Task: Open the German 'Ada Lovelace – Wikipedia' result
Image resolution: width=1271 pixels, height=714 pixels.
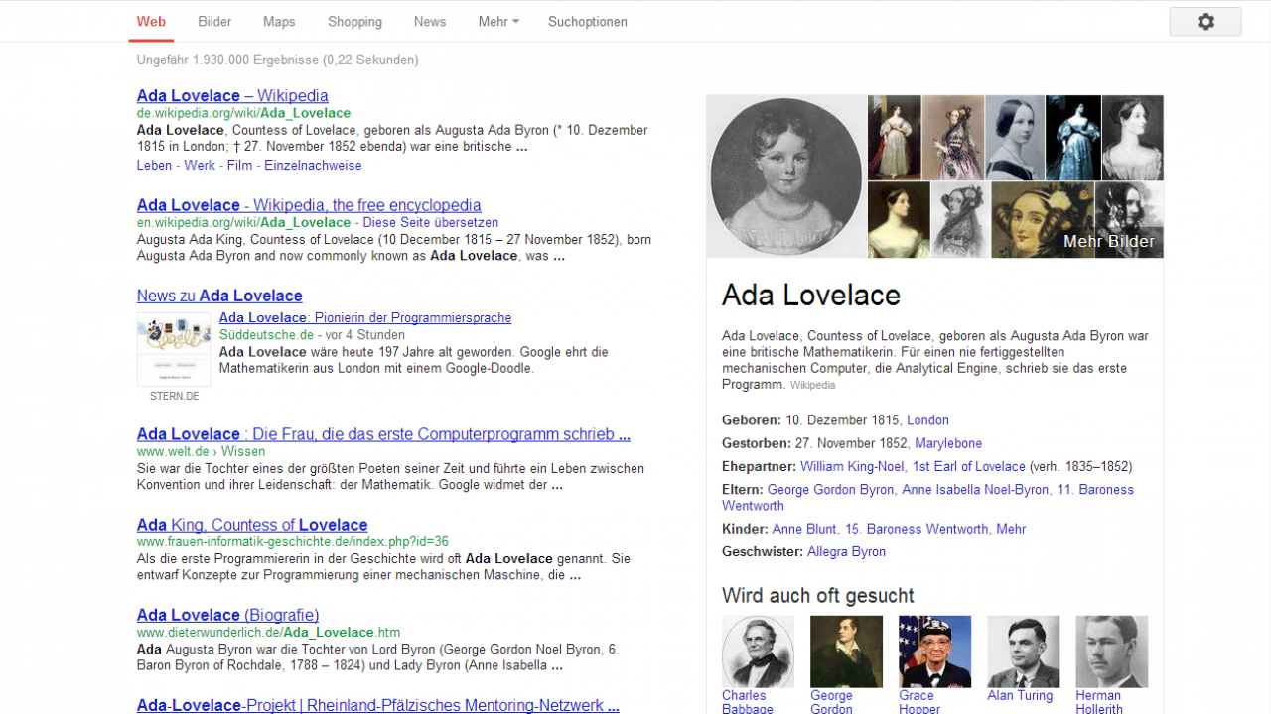Action: (x=232, y=95)
